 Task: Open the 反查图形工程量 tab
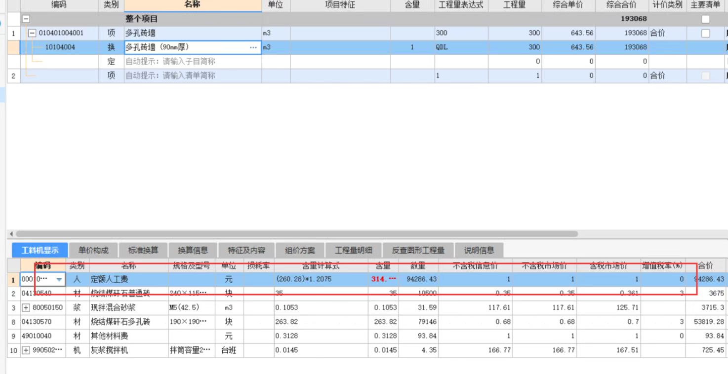[418, 250]
